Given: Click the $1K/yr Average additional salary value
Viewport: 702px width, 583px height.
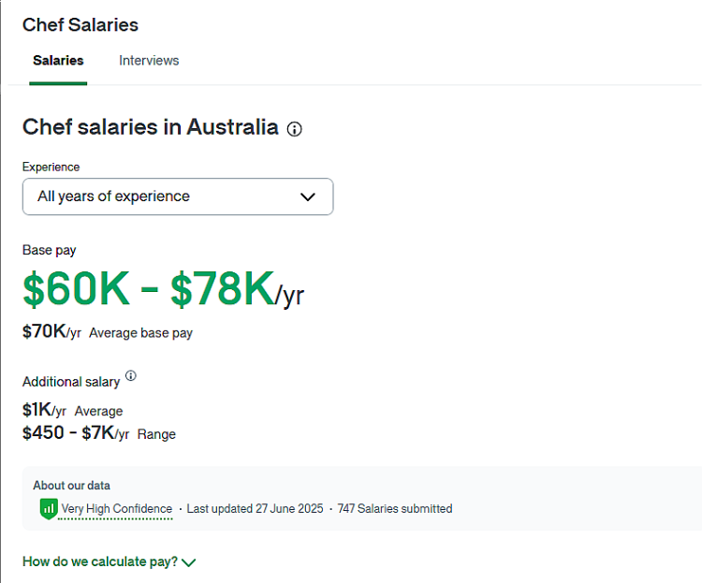Looking at the screenshot, I should click(44, 410).
